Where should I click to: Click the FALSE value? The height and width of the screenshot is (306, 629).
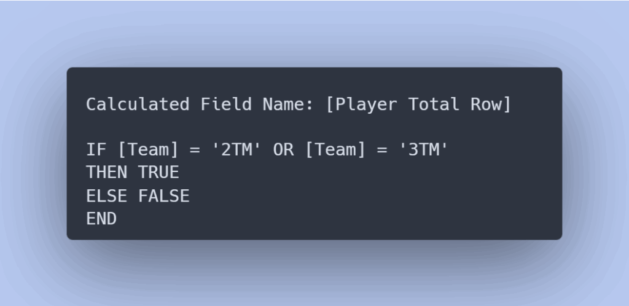tap(163, 196)
